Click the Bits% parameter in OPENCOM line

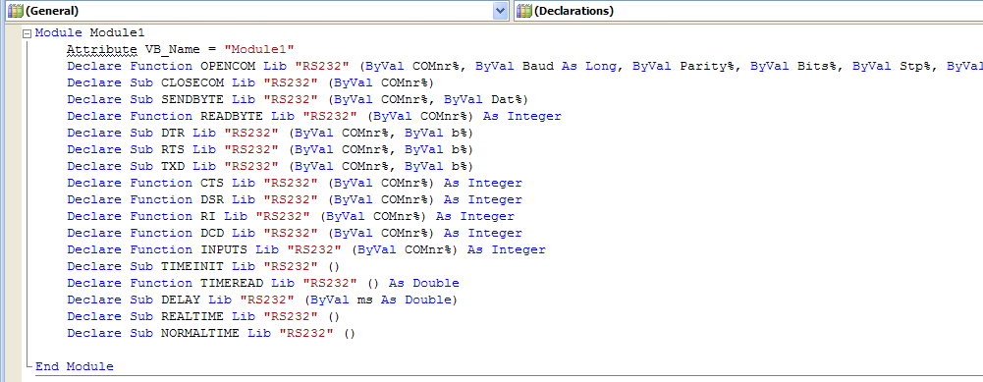point(817,66)
